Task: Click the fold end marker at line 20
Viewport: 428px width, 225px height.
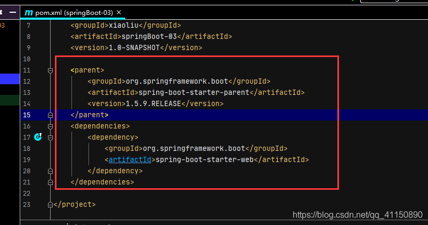Action: (50, 171)
